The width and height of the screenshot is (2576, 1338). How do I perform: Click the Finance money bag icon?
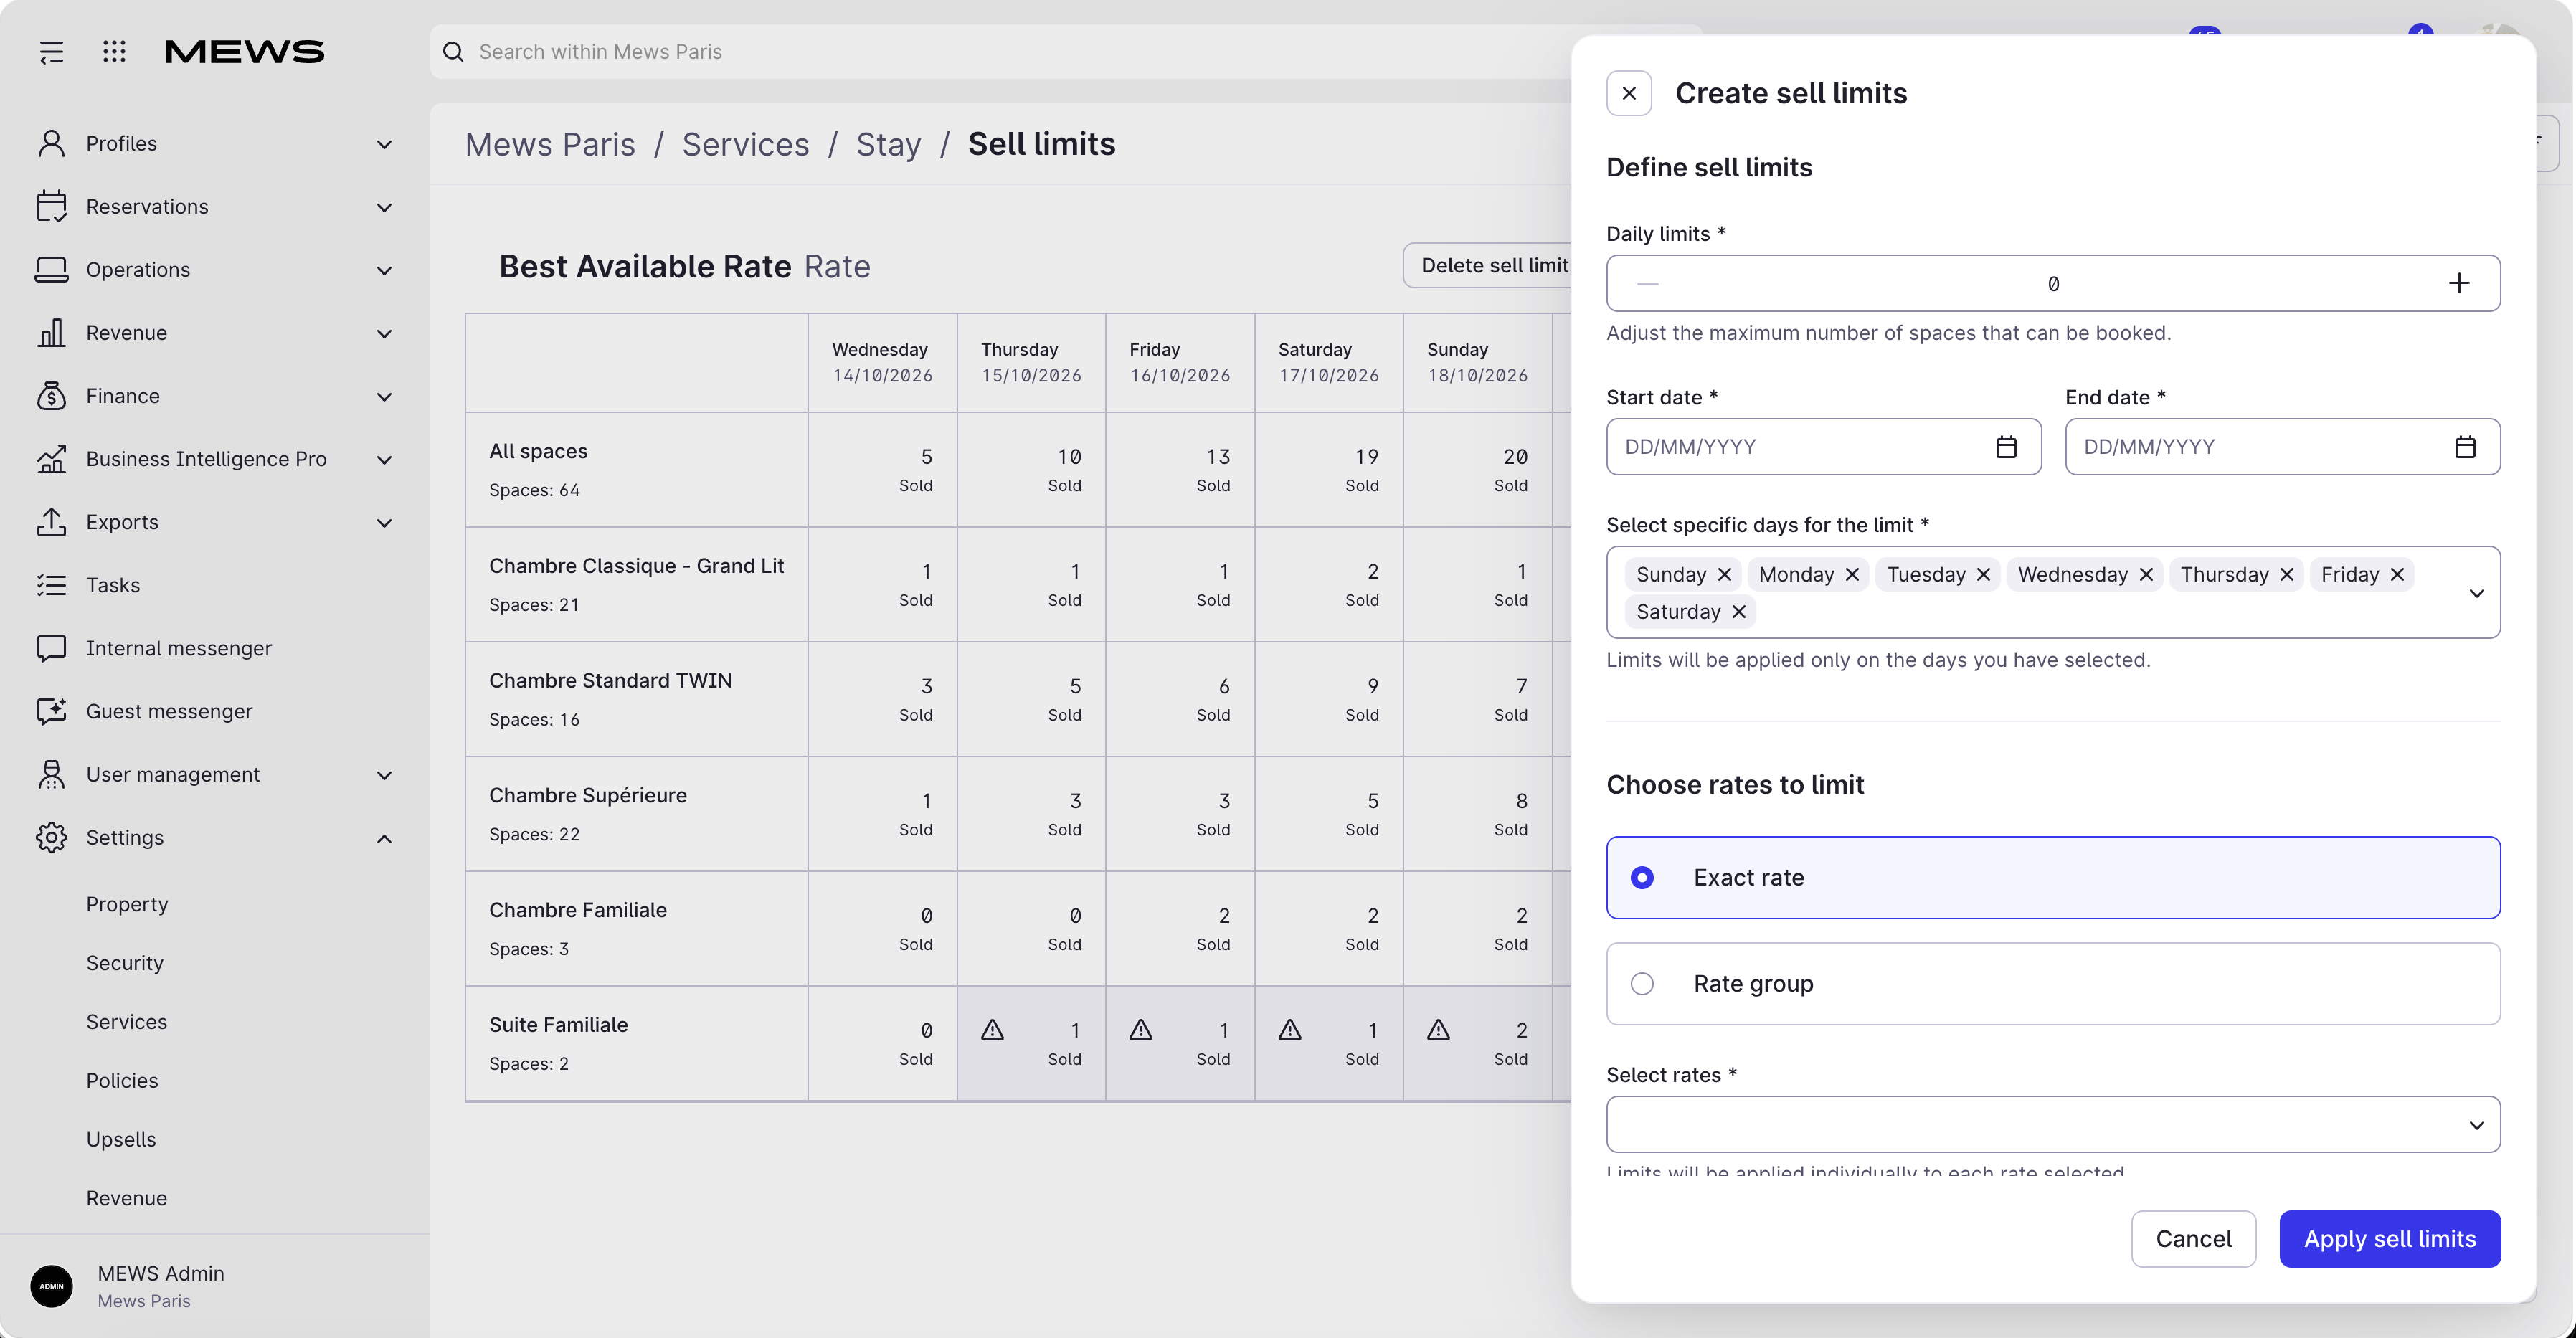51,396
